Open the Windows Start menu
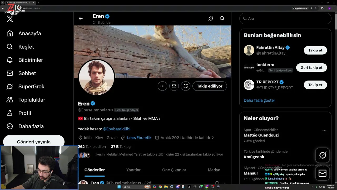 [119, 187]
